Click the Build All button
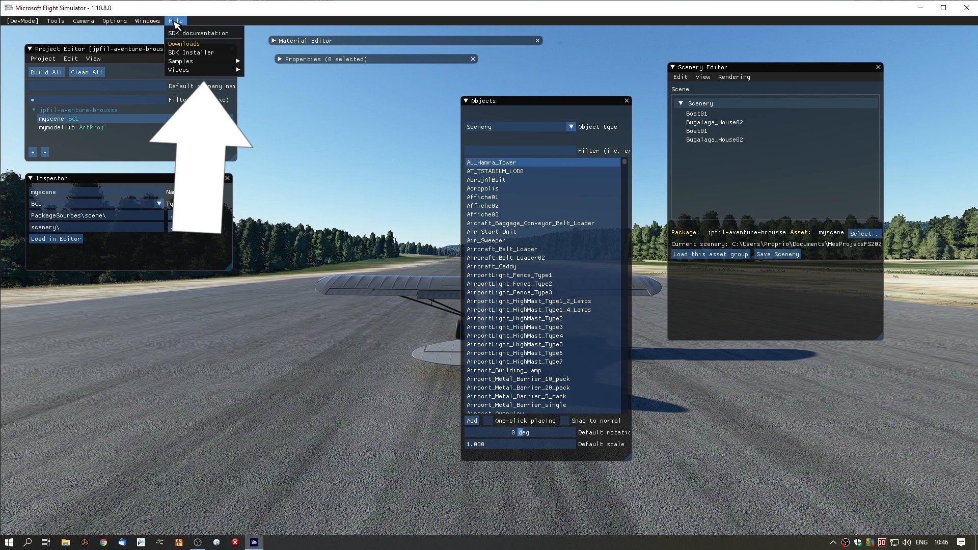Screen dimensions: 978x550 tap(46, 72)
